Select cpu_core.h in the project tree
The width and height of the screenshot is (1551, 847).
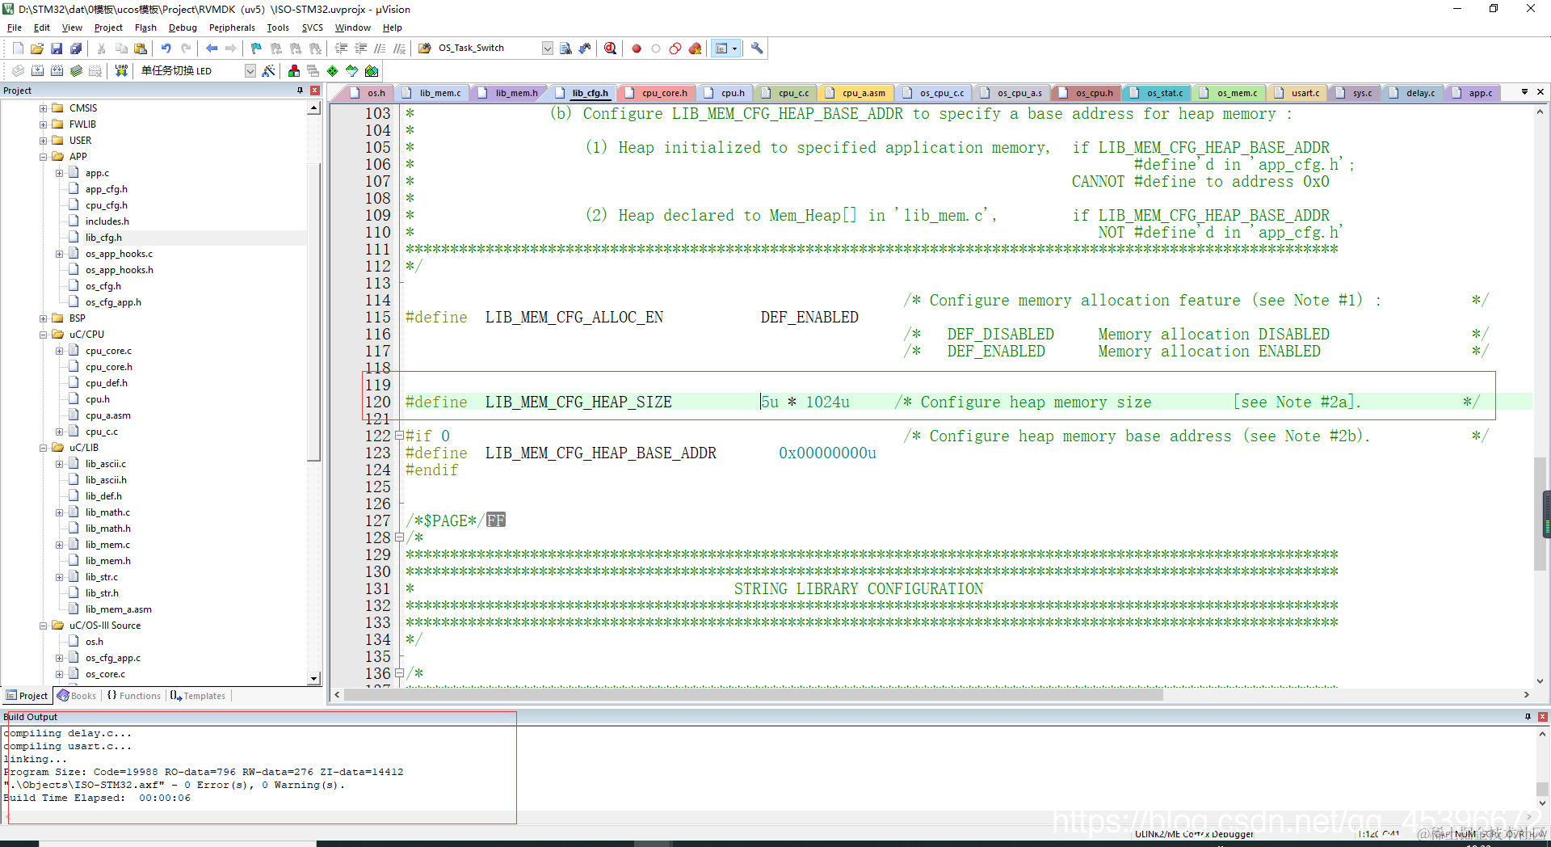109,367
